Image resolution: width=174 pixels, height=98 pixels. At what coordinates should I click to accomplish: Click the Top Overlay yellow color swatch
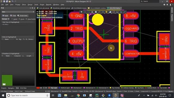tap(110, 88)
